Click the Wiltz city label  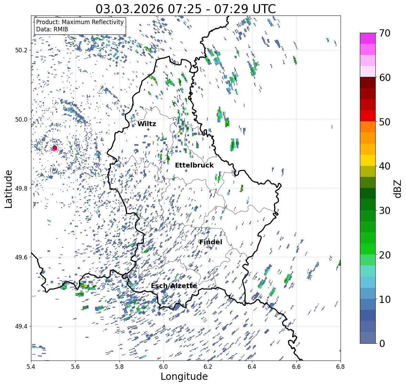click(147, 124)
